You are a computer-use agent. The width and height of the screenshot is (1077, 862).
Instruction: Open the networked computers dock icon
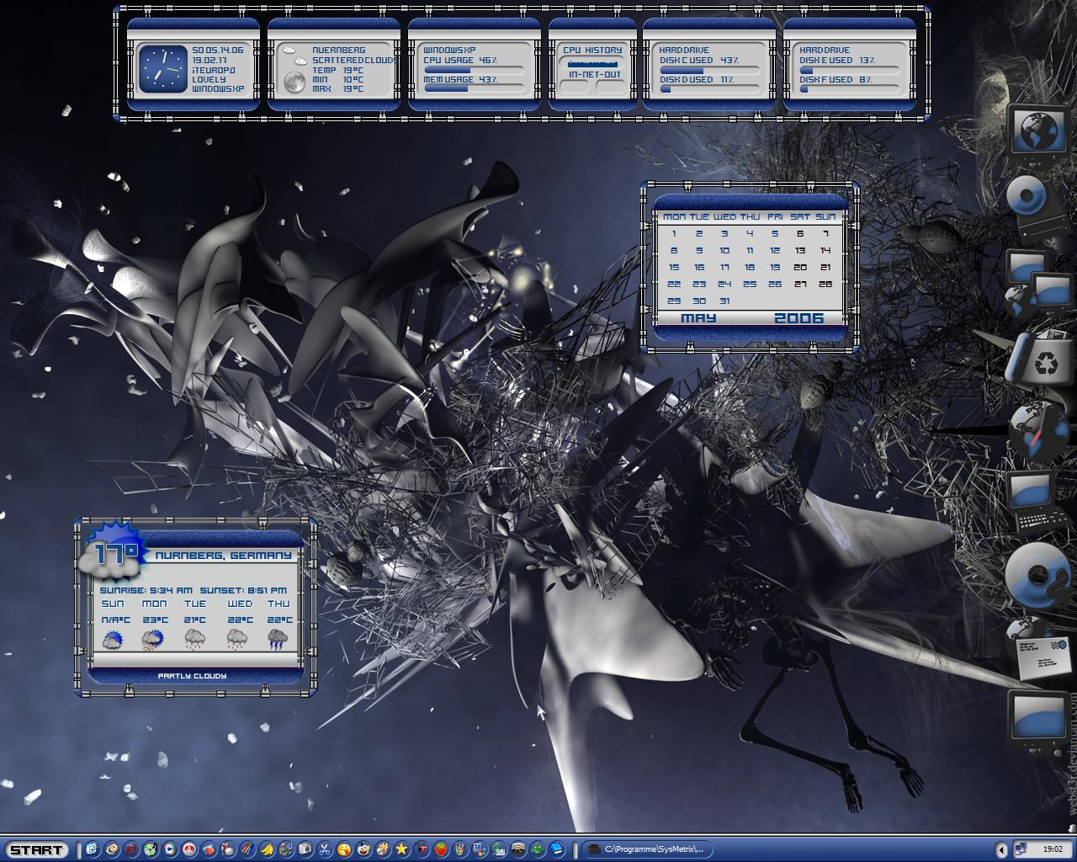1038,282
